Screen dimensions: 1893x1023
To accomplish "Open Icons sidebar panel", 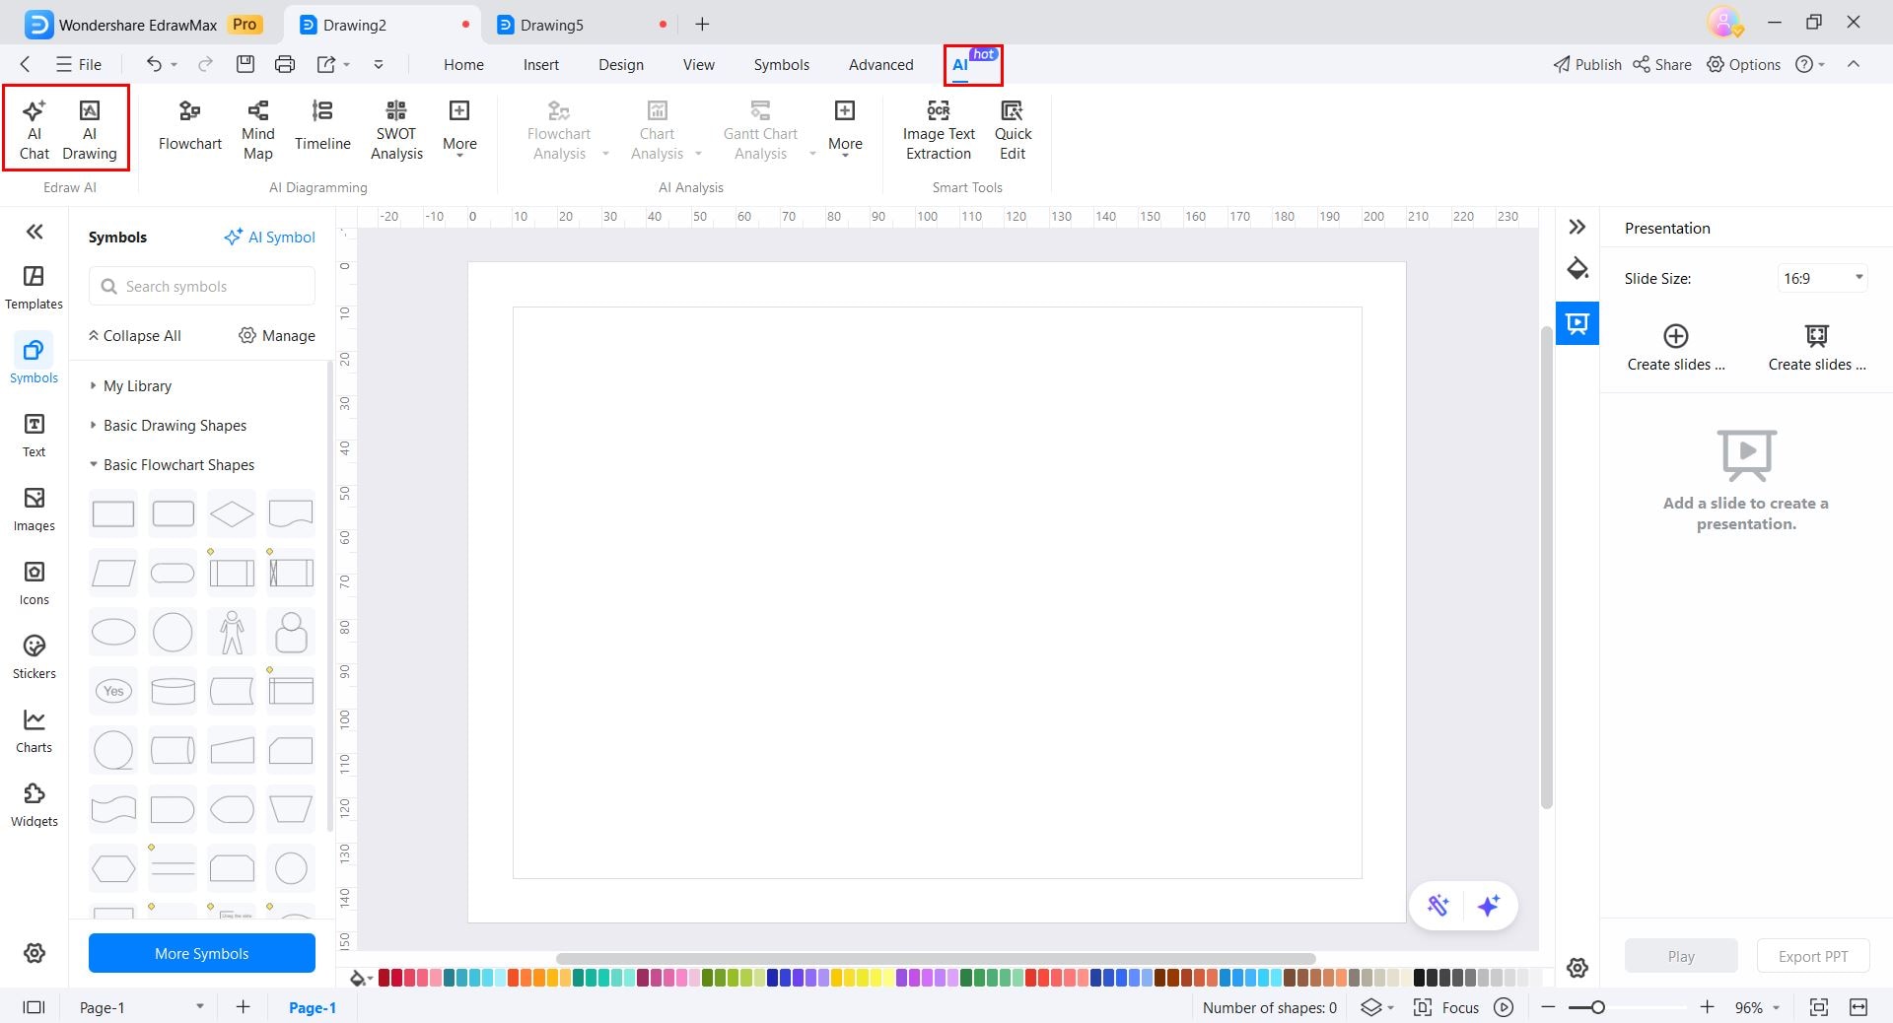I will (34, 582).
